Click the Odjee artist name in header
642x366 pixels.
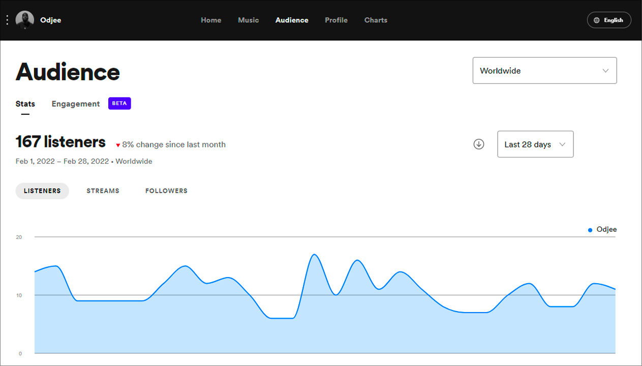51,20
